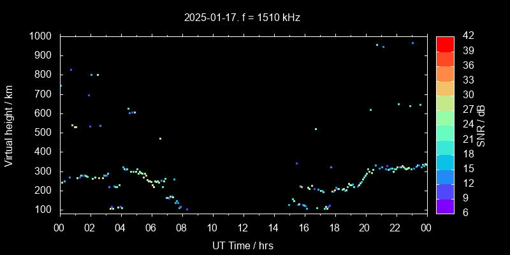The width and height of the screenshot is (510, 255).
Task: Select the 06 hour tick on time axis
Action: (x=151, y=228)
